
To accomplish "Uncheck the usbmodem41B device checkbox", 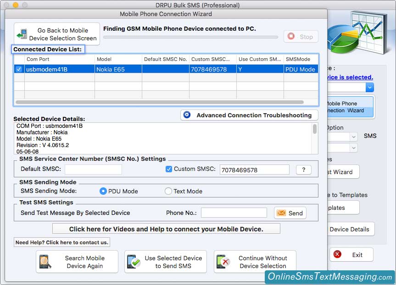I will coord(19,69).
